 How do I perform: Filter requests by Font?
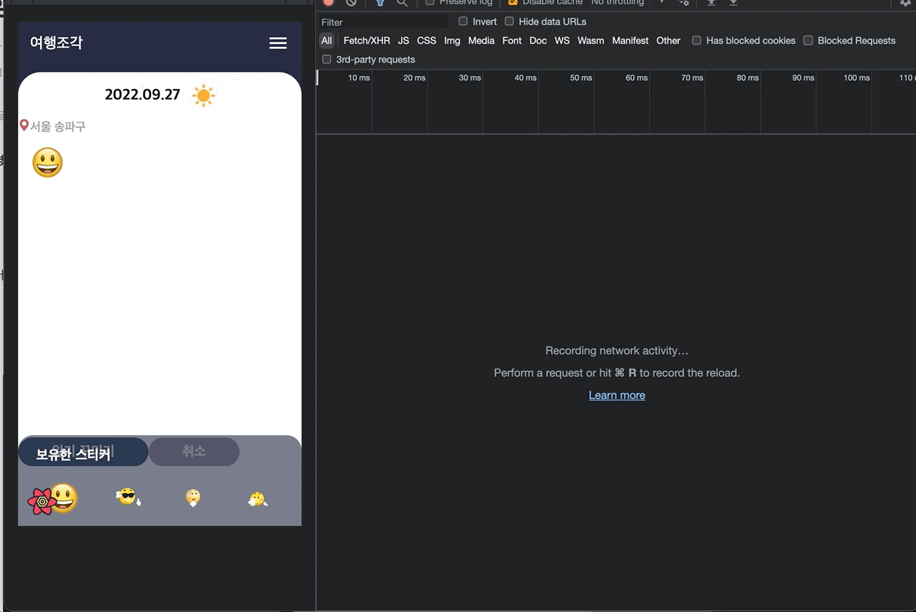click(x=512, y=41)
